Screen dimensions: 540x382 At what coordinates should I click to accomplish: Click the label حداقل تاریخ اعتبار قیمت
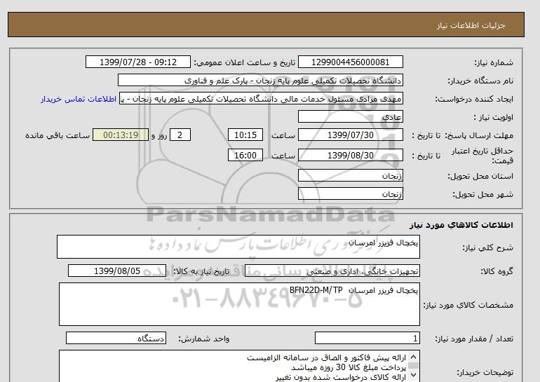click(482, 156)
